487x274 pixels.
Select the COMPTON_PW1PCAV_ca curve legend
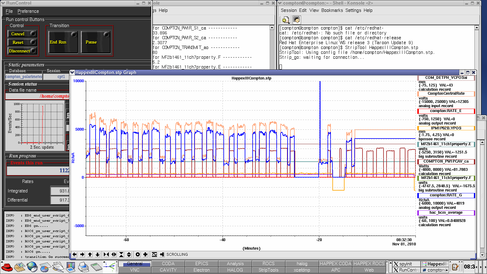(446, 162)
